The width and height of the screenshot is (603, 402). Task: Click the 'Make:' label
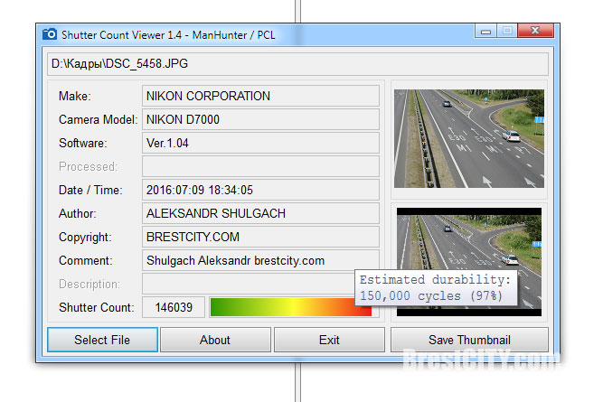(x=75, y=96)
